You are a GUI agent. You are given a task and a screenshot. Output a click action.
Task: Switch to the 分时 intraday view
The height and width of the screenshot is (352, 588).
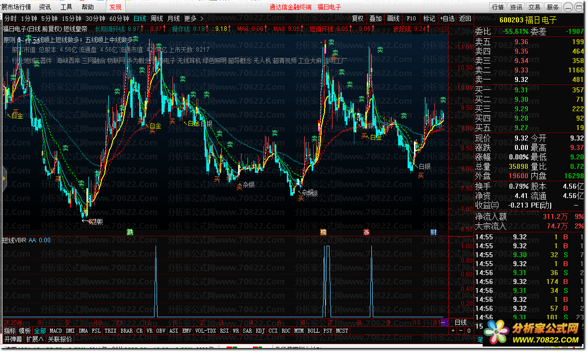tap(10, 18)
